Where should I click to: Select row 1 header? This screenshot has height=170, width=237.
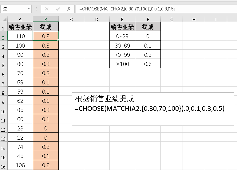pos(4,27)
